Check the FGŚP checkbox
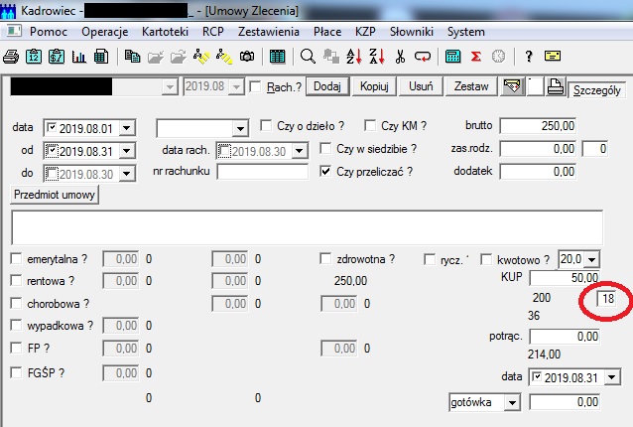This screenshot has width=633, height=427. pos(16,372)
